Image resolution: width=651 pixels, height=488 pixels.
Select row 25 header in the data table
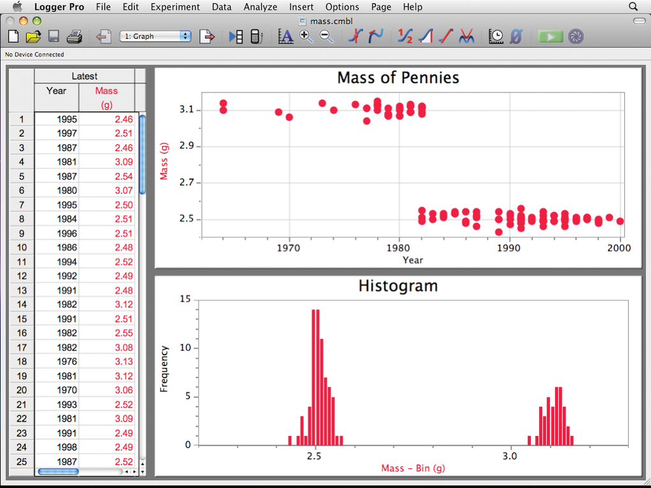click(x=22, y=461)
